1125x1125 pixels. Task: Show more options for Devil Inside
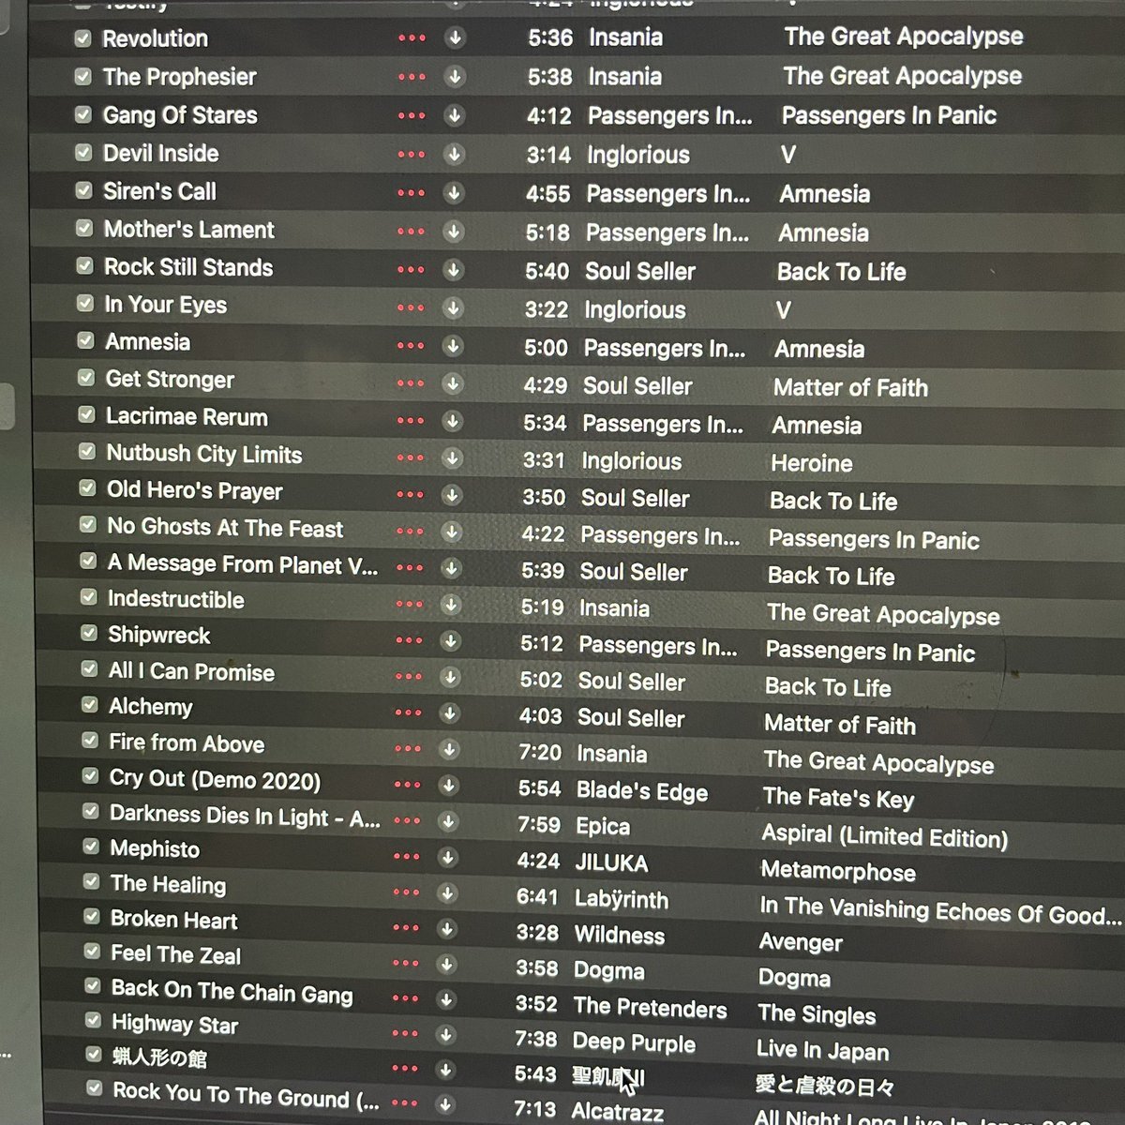point(411,154)
